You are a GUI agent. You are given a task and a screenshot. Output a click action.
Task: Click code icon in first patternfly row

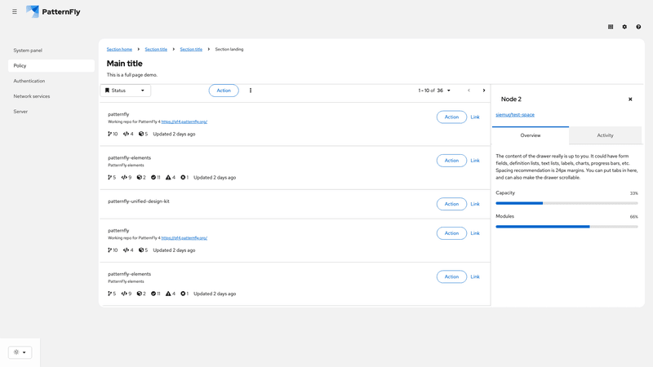pyautogui.click(x=126, y=134)
